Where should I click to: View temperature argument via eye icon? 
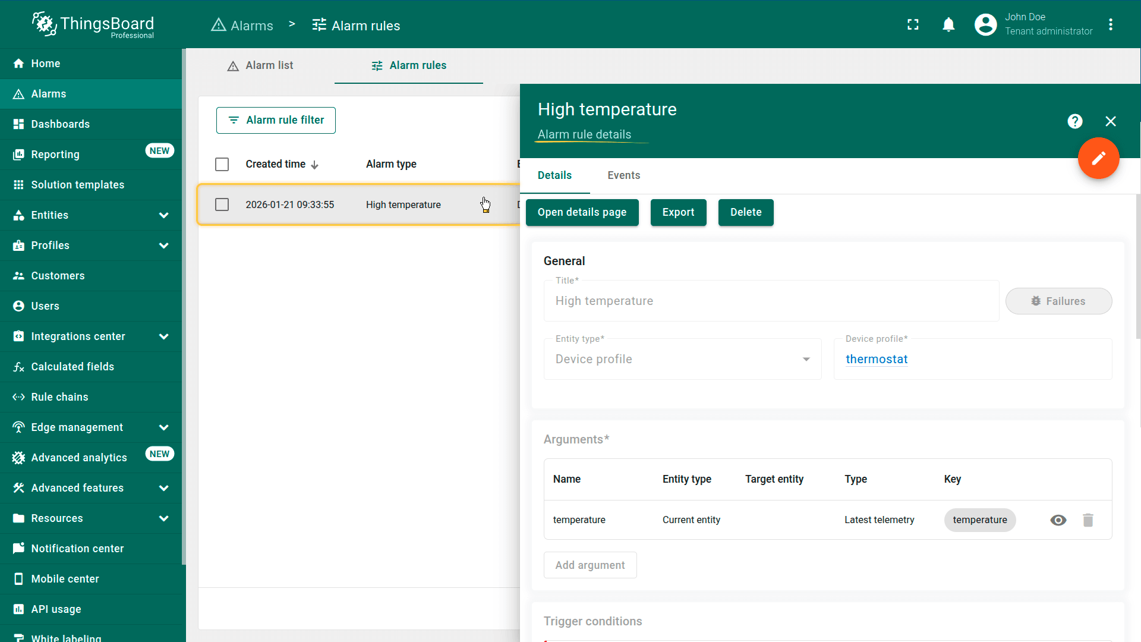[x=1058, y=520]
